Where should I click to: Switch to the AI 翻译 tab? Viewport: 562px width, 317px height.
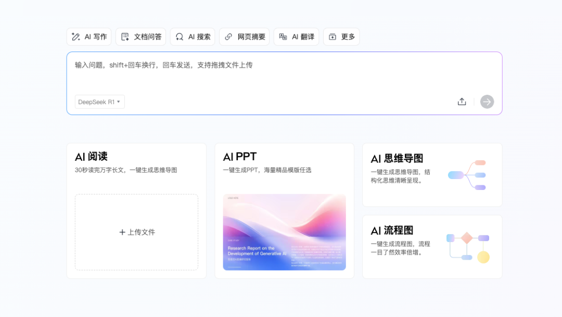pyautogui.click(x=296, y=36)
